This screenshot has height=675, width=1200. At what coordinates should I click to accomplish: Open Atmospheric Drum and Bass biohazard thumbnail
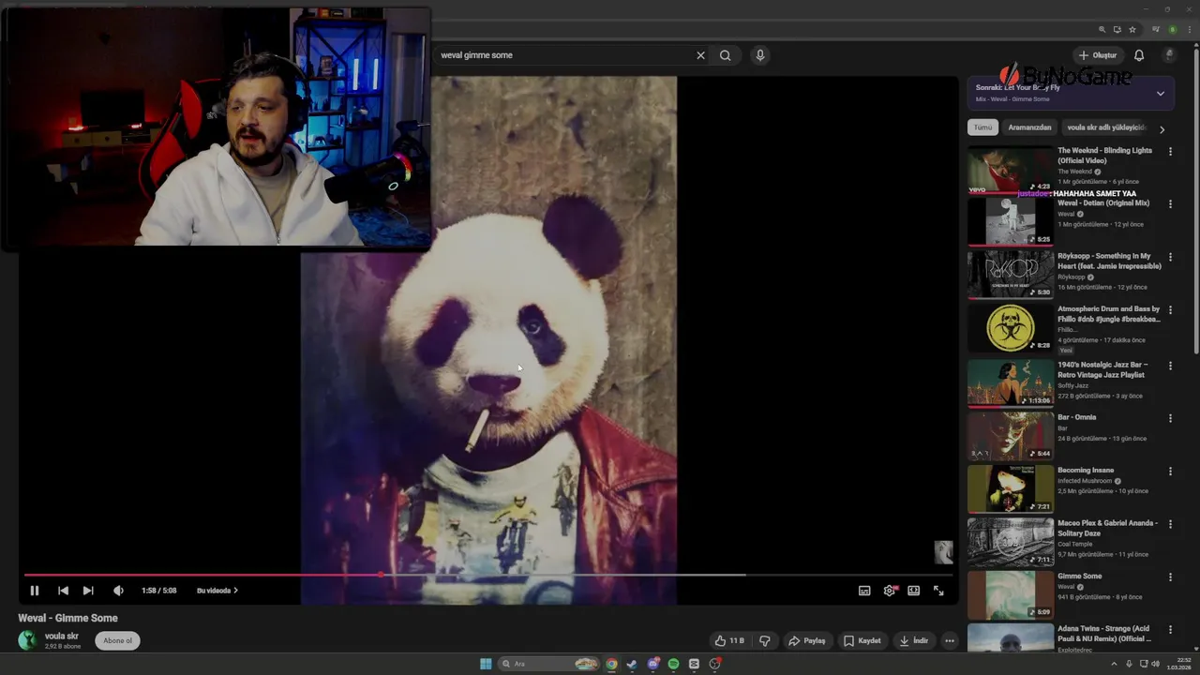tap(1011, 327)
